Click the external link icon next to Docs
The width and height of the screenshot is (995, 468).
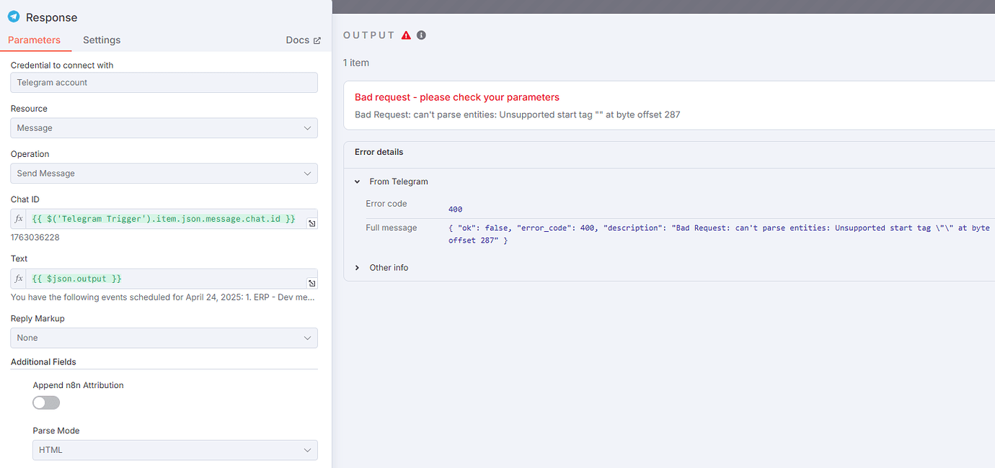pos(318,40)
